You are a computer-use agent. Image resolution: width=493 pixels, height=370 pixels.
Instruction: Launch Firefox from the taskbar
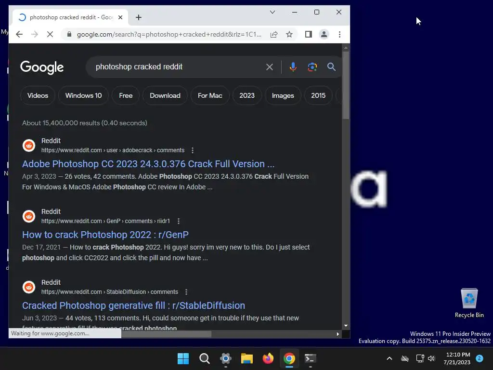point(268,358)
